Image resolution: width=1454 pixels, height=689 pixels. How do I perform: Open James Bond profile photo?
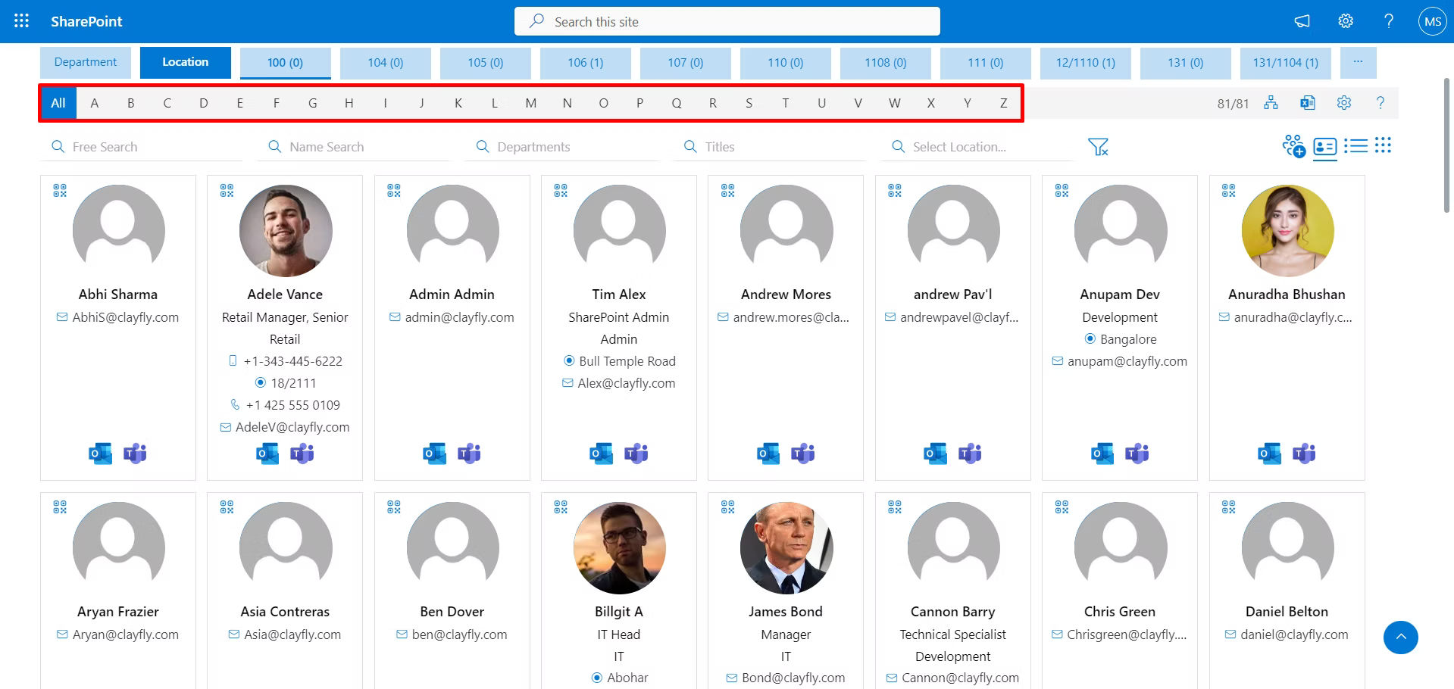[x=786, y=548]
